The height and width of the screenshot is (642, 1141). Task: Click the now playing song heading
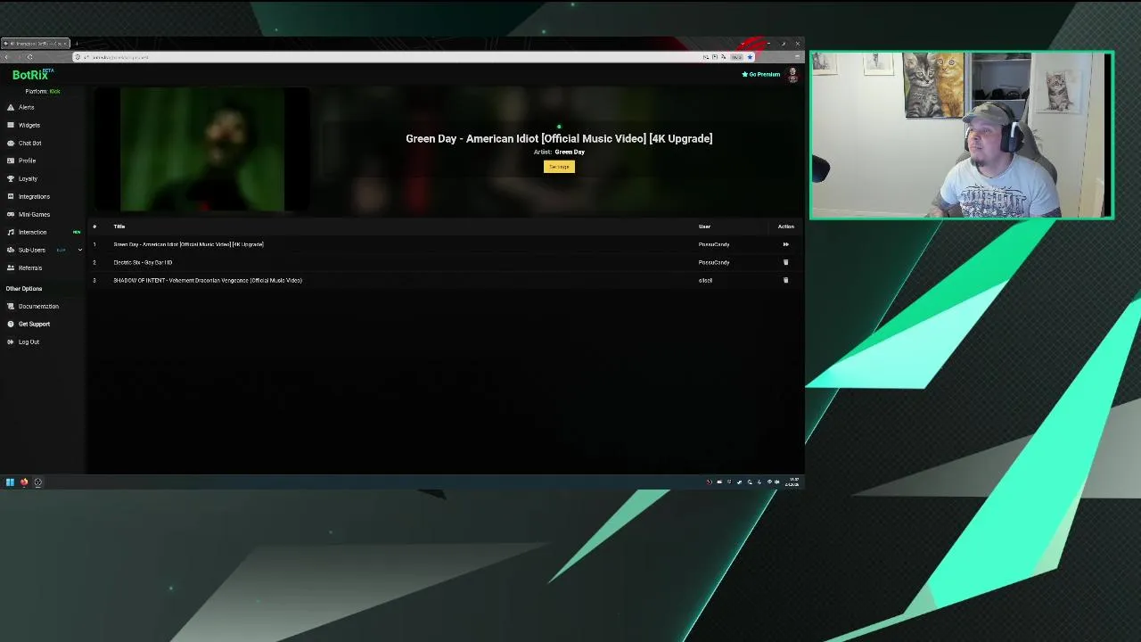point(559,138)
